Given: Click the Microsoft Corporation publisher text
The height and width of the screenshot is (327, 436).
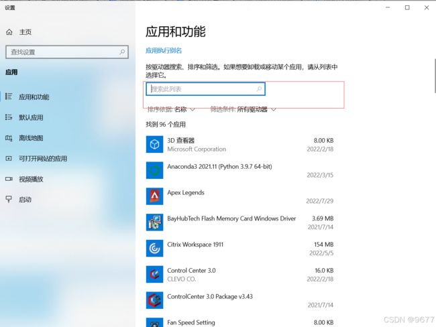Looking at the screenshot, I should click(x=197, y=149).
